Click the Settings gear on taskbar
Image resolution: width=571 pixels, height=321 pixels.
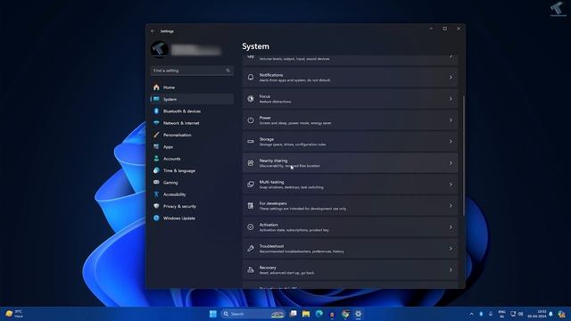[x=359, y=314]
